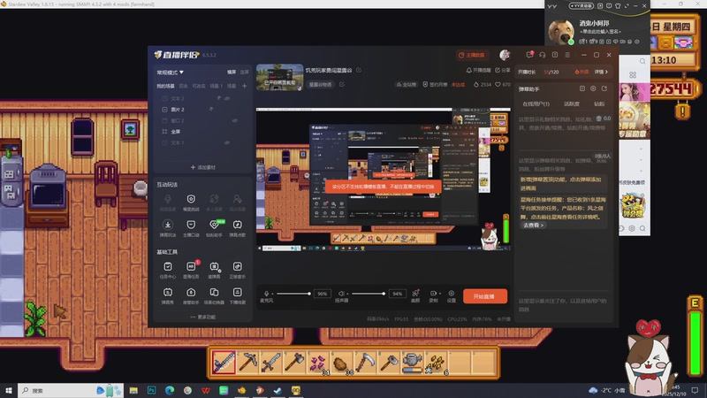
Task: Click settings gear in 弹幕助手 header
Action: coord(593,89)
